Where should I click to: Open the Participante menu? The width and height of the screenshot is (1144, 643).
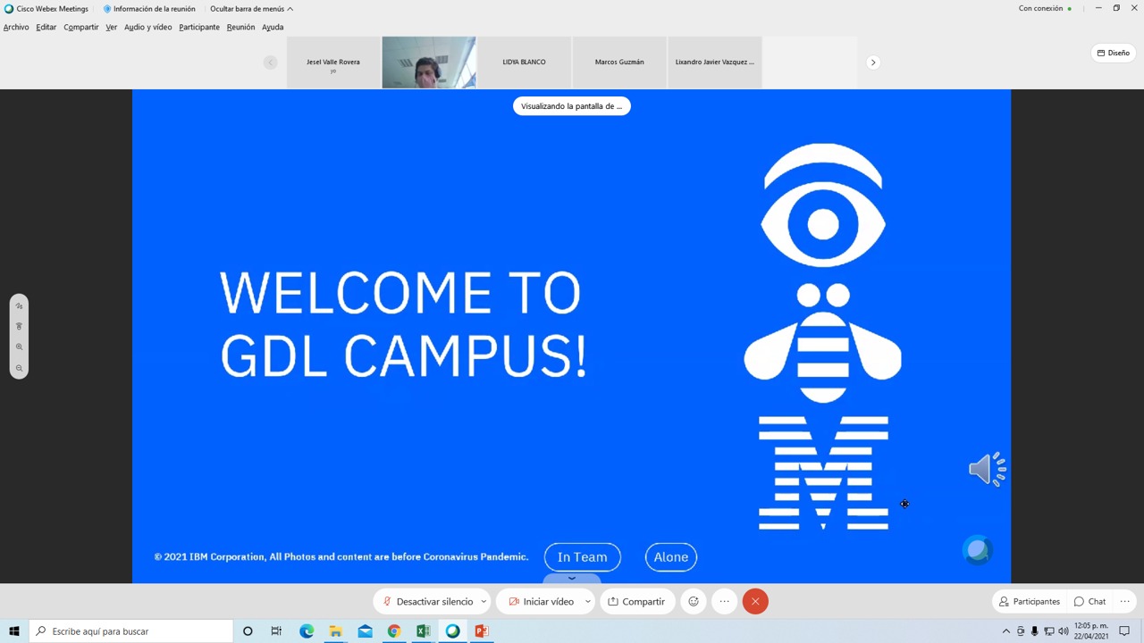tap(199, 27)
